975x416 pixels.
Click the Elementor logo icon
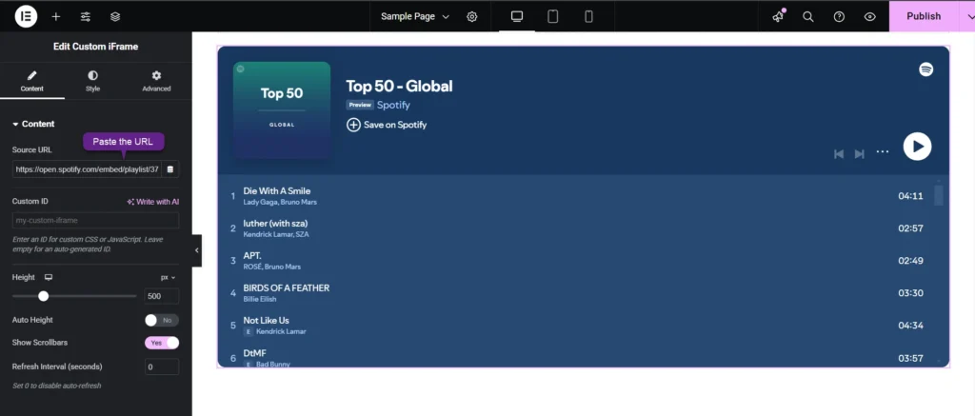click(x=26, y=16)
